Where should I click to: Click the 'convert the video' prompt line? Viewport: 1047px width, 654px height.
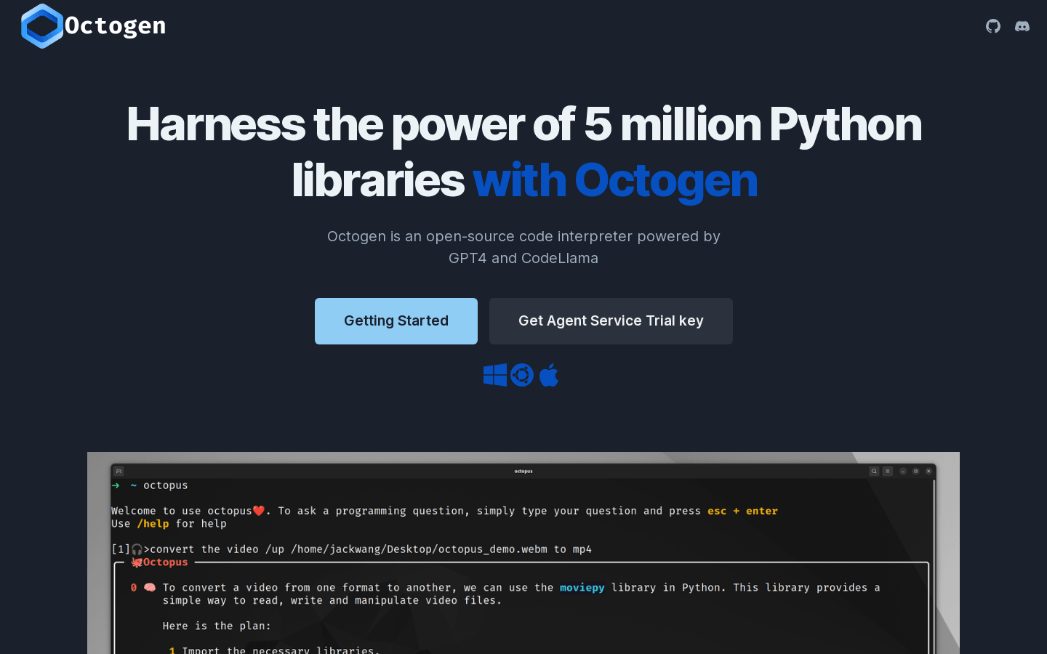click(352, 549)
